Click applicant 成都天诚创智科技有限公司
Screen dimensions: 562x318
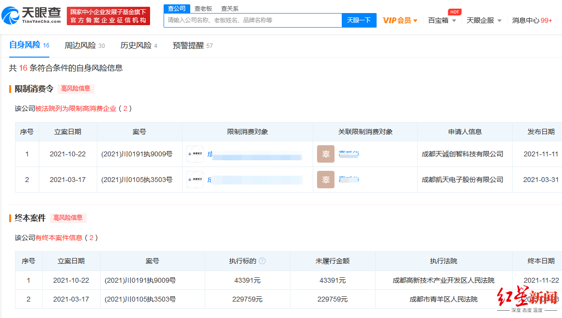462,154
